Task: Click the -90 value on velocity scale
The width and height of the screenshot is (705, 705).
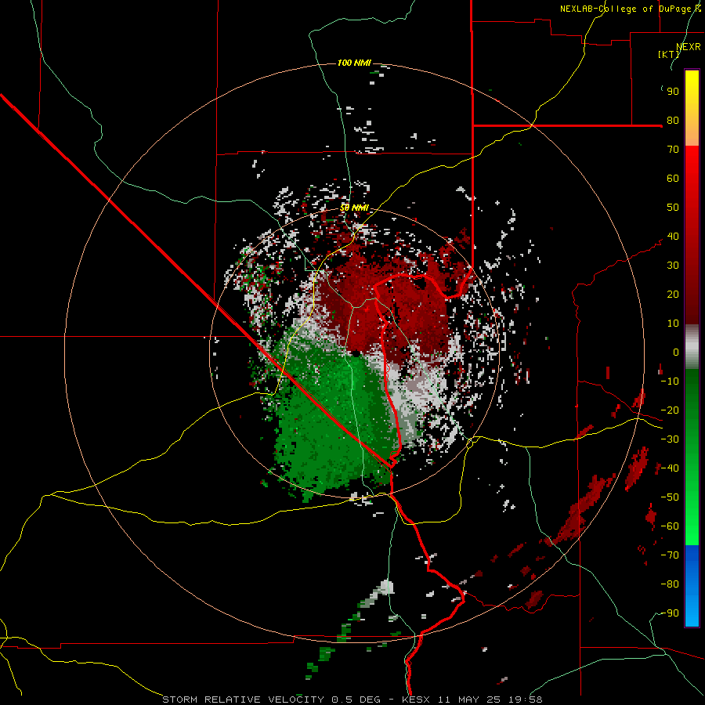Action: pyautogui.click(x=670, y=613)
